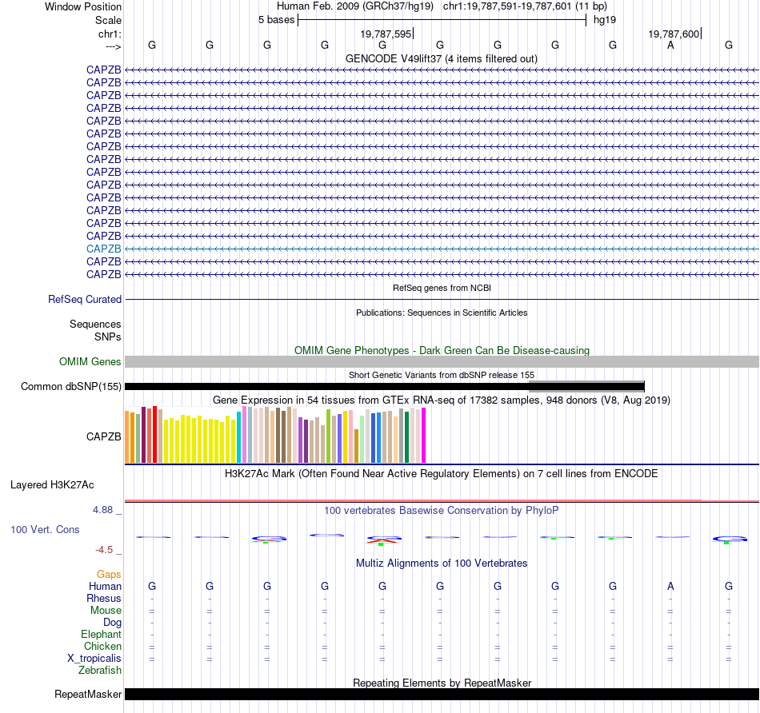Open the Layered H3K27Ac track label
This screenshot has width=760, height=713.
tap(52, 485)
